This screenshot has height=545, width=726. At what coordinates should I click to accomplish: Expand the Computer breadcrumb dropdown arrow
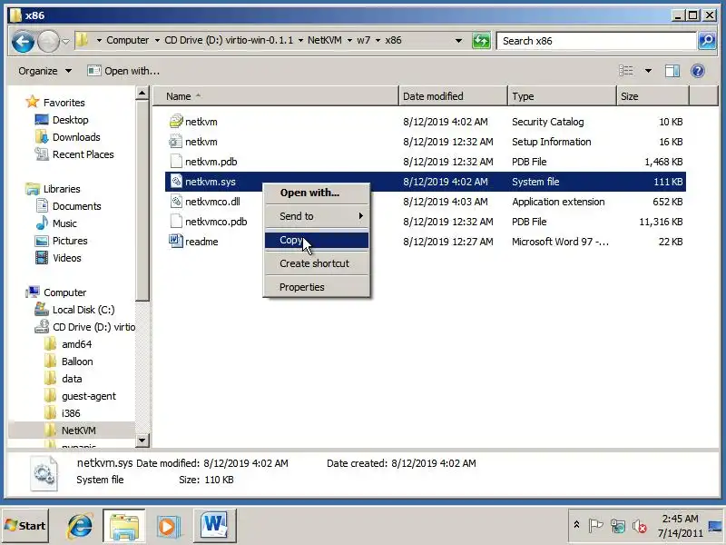tap(157, 40)
